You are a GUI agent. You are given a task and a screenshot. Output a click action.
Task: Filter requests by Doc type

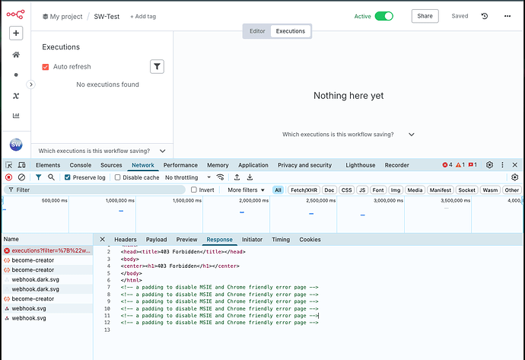[329, 190]
